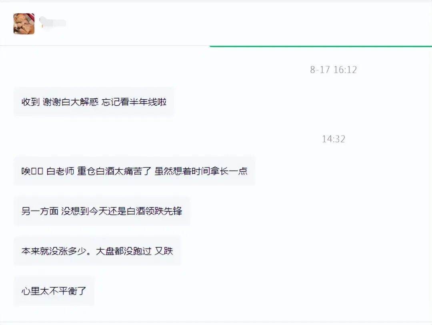Click the message about 重仓白酒太痛苦了
The height and width of the screenshot is (325, 432).
tap(134, 171)
